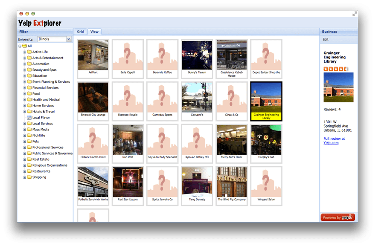Open the University dropdown arrow
This screenshot has width=375, height=246.
pyautogui.click(x=69, y=39)
